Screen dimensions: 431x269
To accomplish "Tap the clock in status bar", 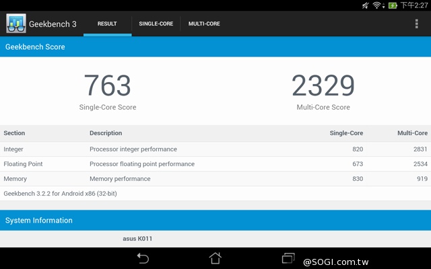I will (x=415, y=5).
